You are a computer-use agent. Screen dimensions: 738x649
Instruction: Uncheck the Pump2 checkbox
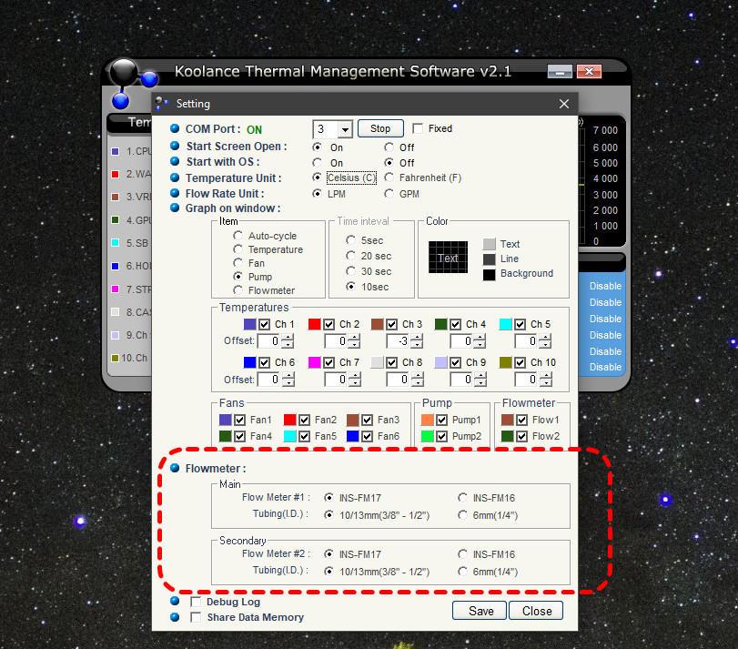pos(441,436)
